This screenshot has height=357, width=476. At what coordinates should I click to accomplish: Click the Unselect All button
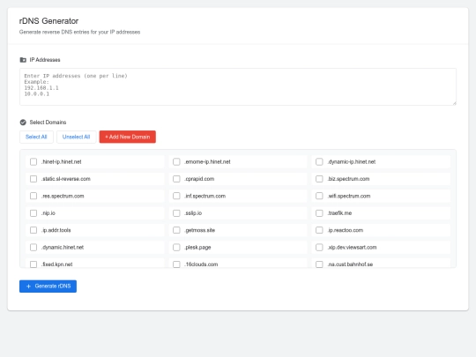tap(76, 137)
